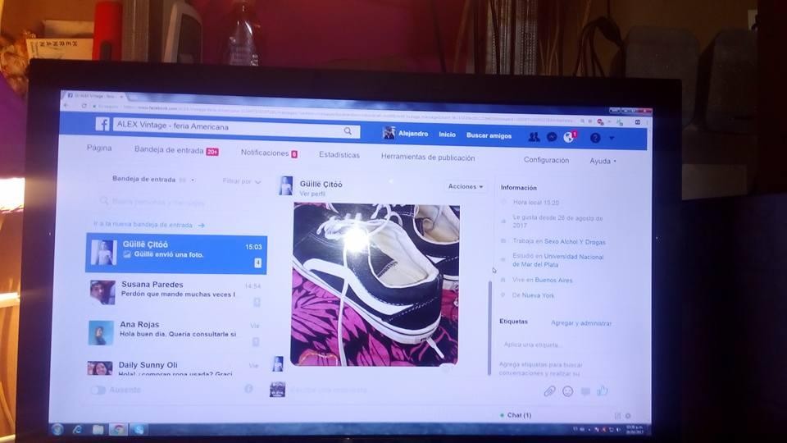Viewport: 787px width, 443px height.
Task: Click the help question mark icon
Action: coord(595,138)
